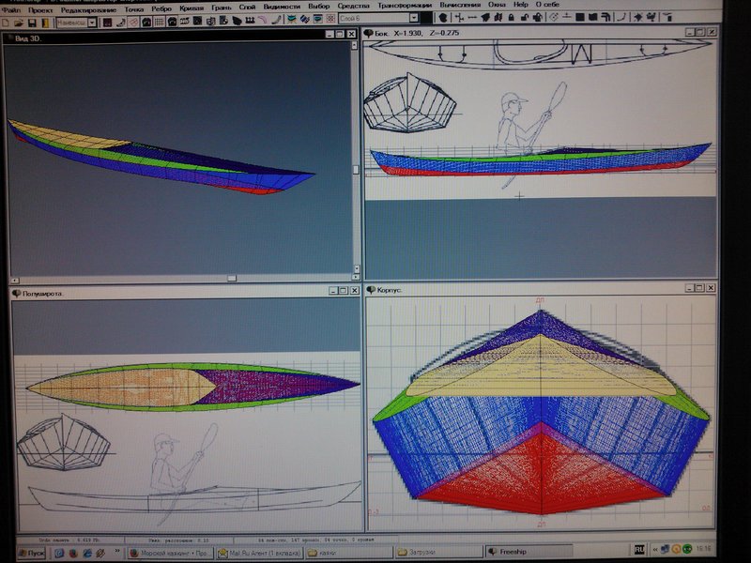The width and height of the screenshot is (751, 563).
Task: Open the Кривая menu
Action: (x=192, y=8)
